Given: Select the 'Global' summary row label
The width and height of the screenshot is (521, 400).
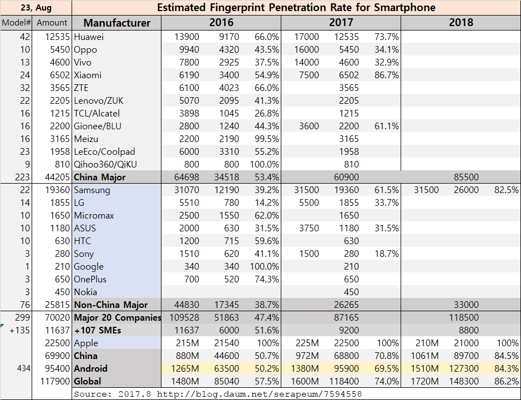Looking at the screenshot, I should (117, 381).
